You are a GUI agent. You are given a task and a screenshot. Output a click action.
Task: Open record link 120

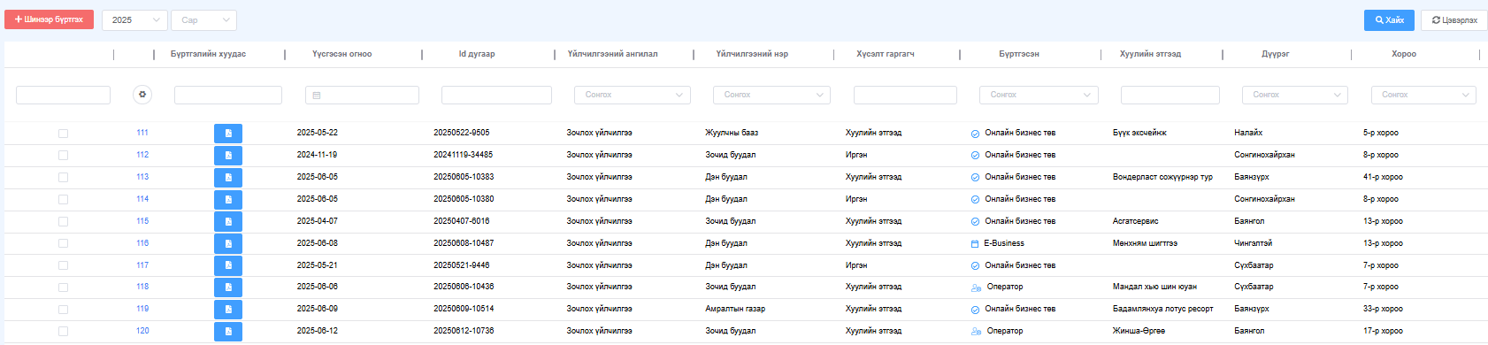click(x=142, y=331)
